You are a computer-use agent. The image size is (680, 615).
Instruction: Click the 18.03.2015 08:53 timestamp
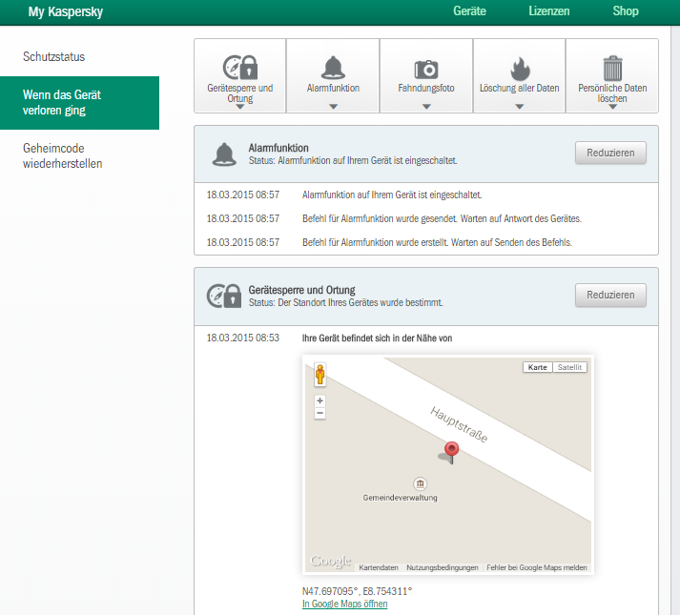tap(243, 338)
